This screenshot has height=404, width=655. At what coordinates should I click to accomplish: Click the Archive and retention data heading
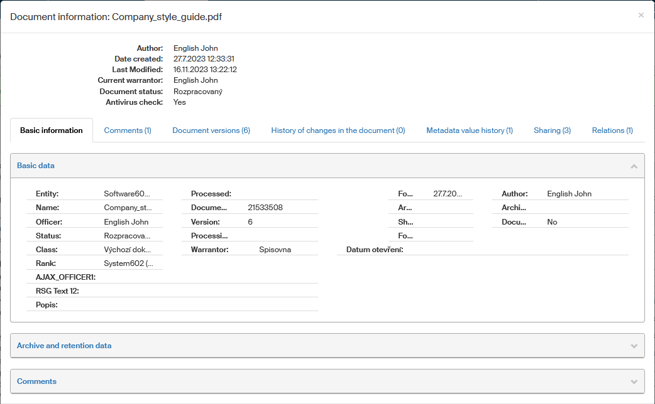pyautogui.click(x=64, y=346)
